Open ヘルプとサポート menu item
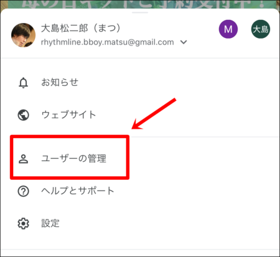The height and width of the screenshot is (257, 280). [140, 191]
